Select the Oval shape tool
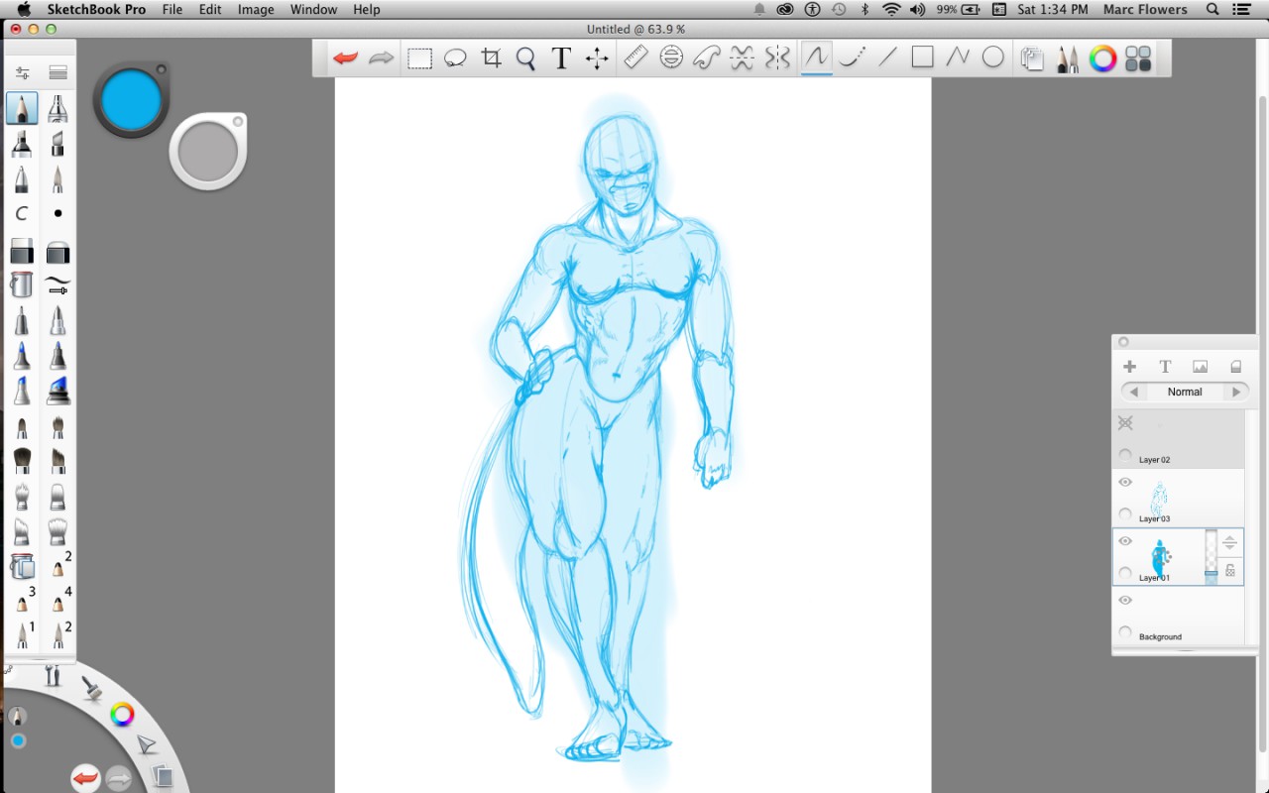This screenshot has width=1269, height=793. point(992,57)
